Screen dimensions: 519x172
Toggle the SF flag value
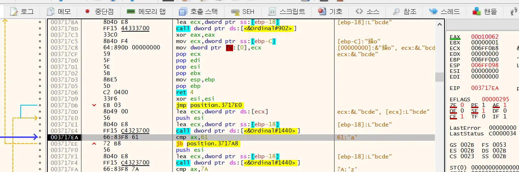point(483,111)
